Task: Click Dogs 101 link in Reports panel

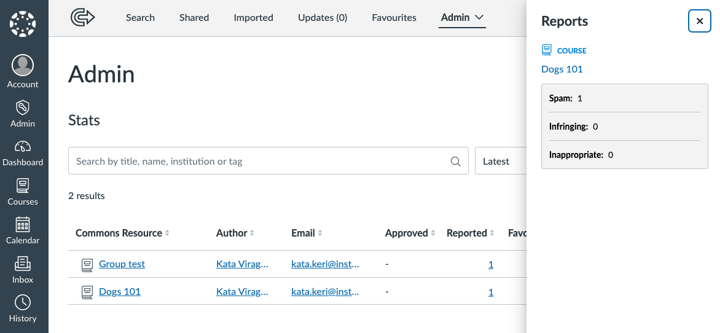Action: [562, 69]
